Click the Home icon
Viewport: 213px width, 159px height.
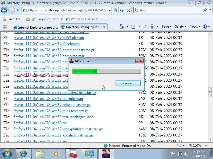click(122, 26)
